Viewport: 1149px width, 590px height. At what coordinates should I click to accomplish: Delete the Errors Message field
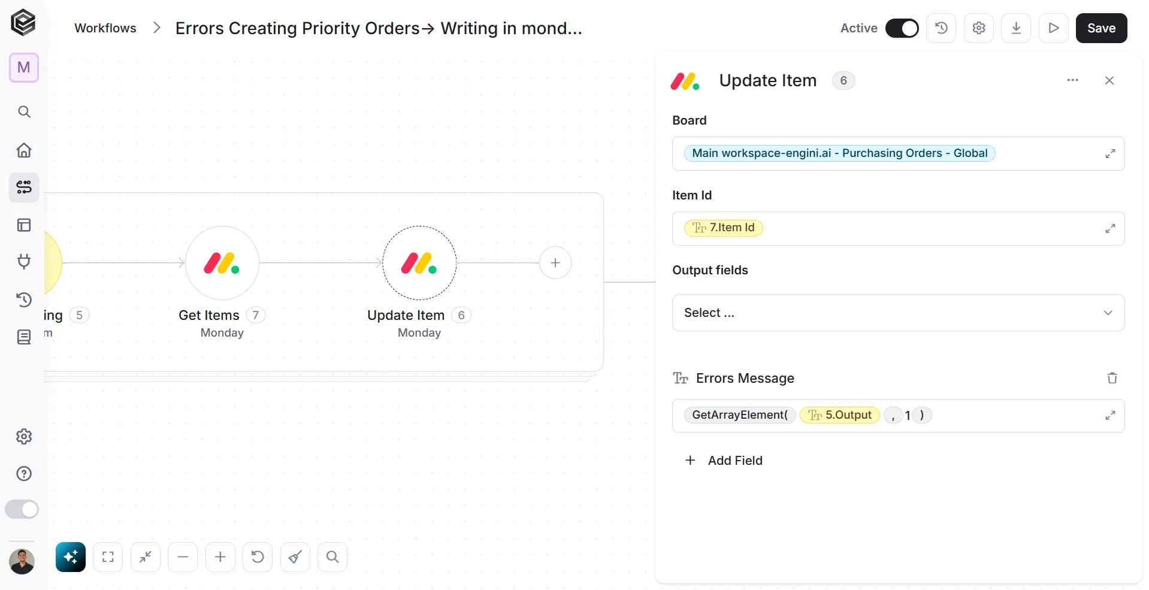(x=1112, y=378)
